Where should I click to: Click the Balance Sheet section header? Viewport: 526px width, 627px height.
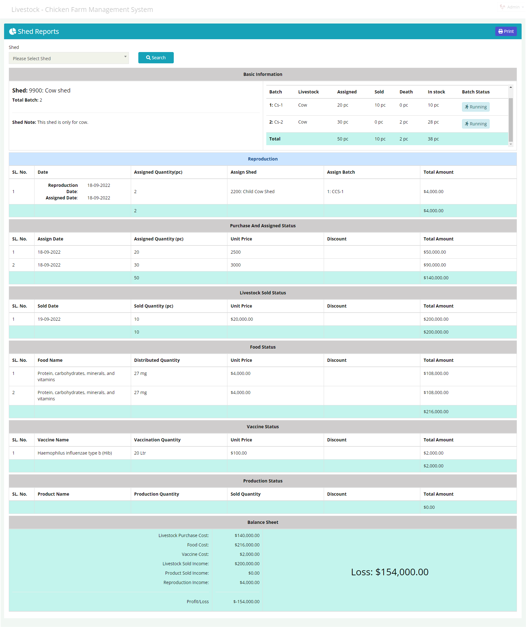click(x=263, y=522)
